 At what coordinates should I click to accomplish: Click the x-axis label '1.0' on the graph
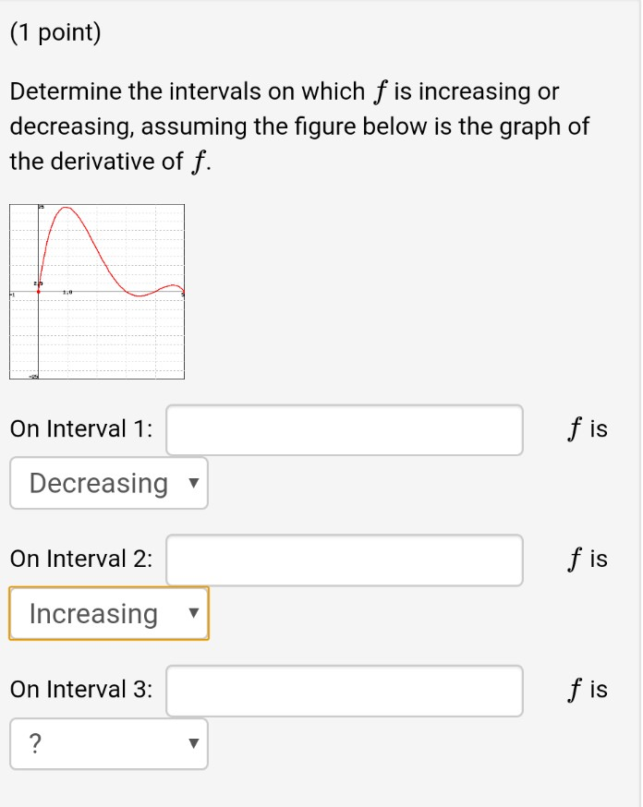coord(67,291)
